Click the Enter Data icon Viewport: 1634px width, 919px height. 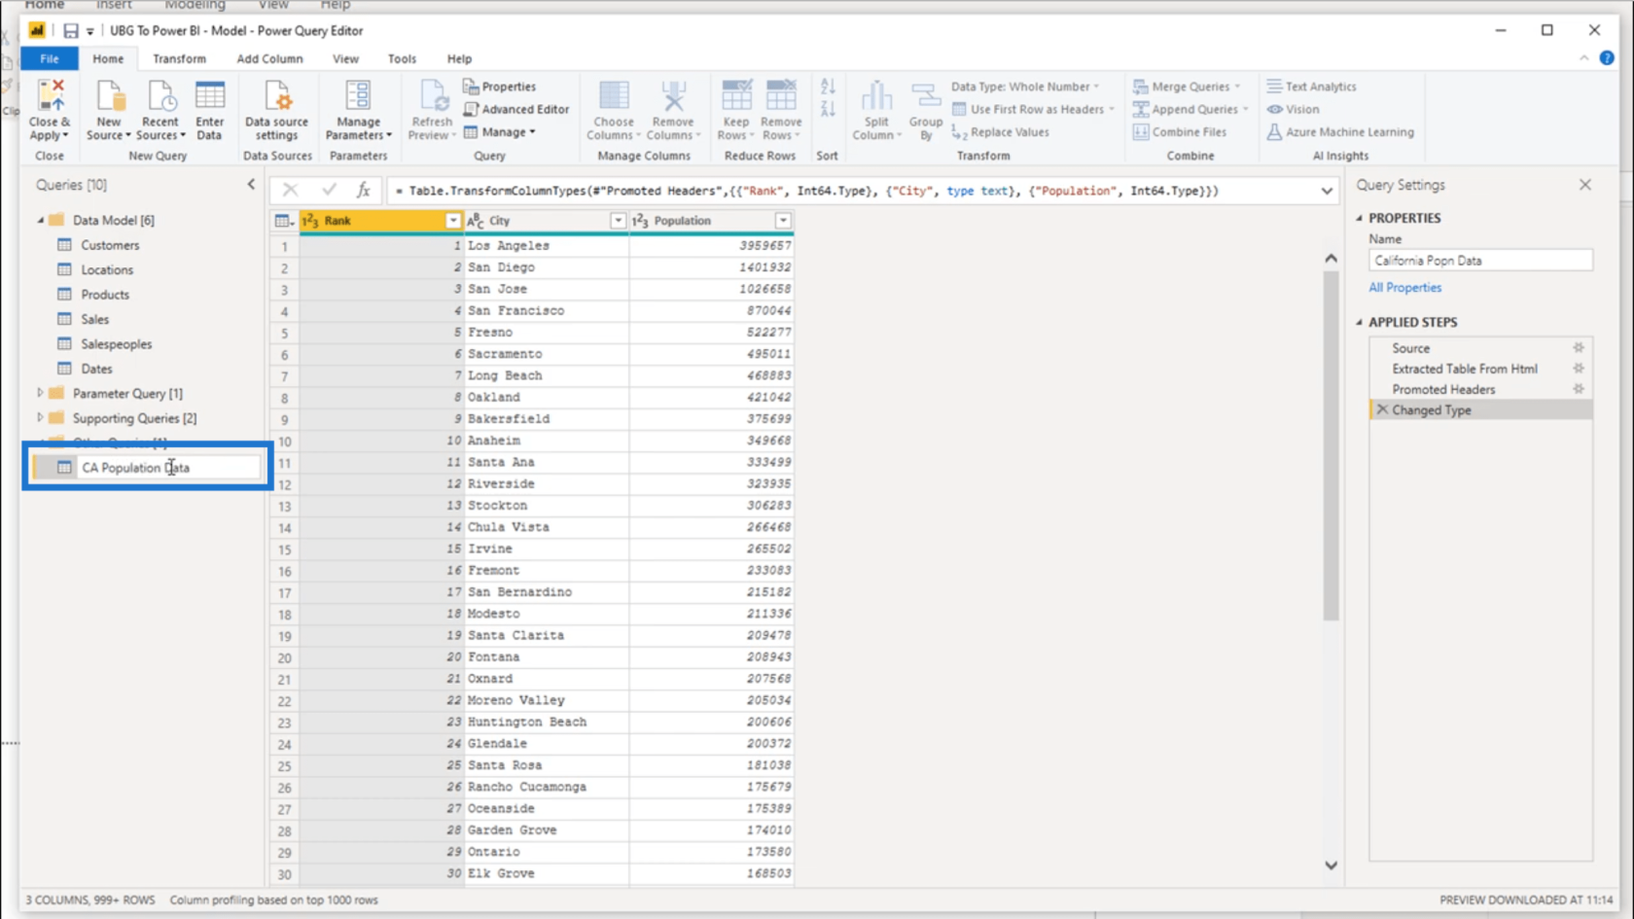(209, 96)
